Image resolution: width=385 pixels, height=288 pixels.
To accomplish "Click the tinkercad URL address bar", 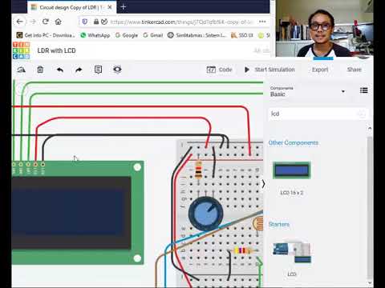I will (x=181, y=22).
